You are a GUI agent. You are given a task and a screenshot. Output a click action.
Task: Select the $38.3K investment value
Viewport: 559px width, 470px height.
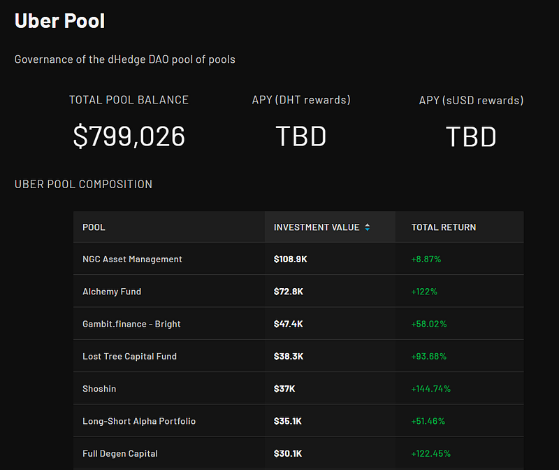[289, 357]
